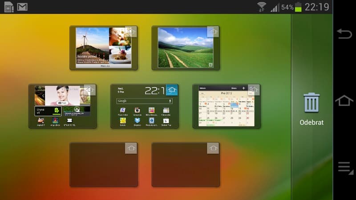Tap the Home navigation button
The width and height of the screenshot is (356, 200).
(x=344, y=100)
